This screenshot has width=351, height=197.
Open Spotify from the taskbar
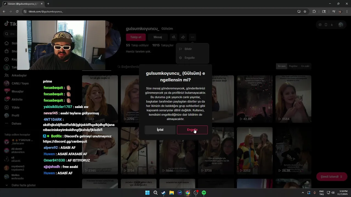pos(204,193)
